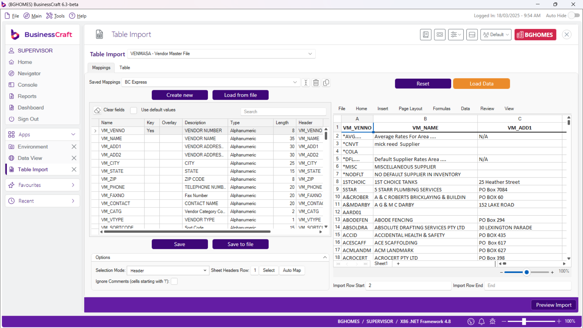Open the Tools menu
This screenshot has width=583, height=328.
[x=56, y=16]
